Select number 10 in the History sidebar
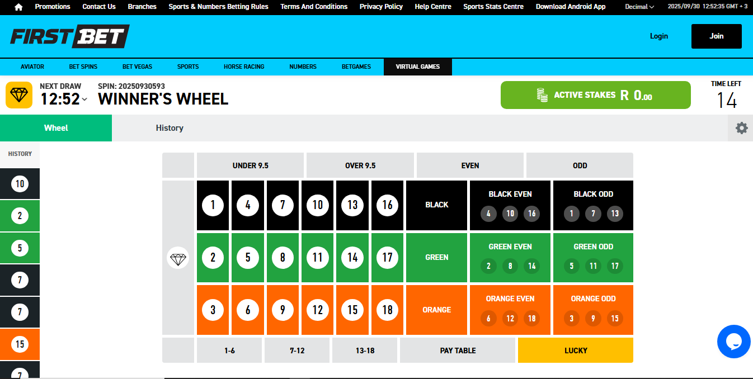 pyautogui.click(x=20, y=183)
